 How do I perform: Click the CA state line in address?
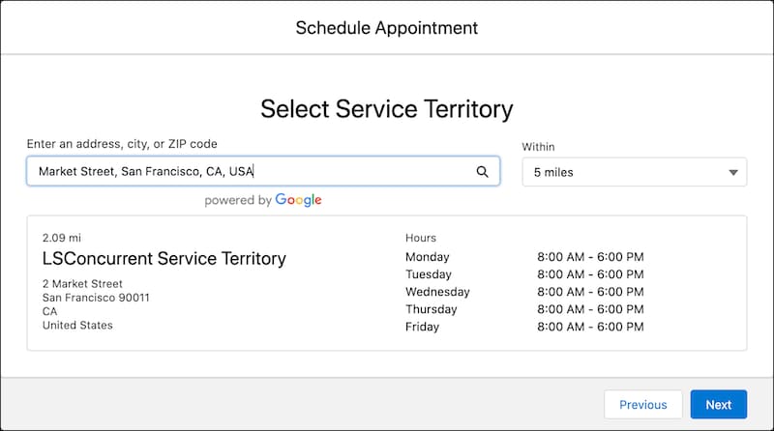(50, 311)
